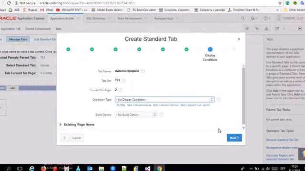Click the APEX search magnifier icon
The height and width of the screenshot is (171, 305).
[x=243, y=18]
